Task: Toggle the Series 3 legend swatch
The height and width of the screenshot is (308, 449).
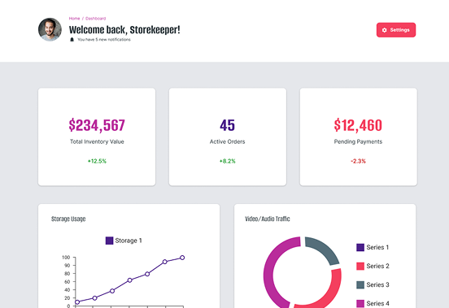Action: click(360, 284)
